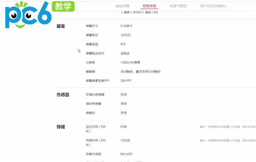256x162 pixels.
Task: Select the 屏幕像素密度PPI label
Action: click(98, 81)
